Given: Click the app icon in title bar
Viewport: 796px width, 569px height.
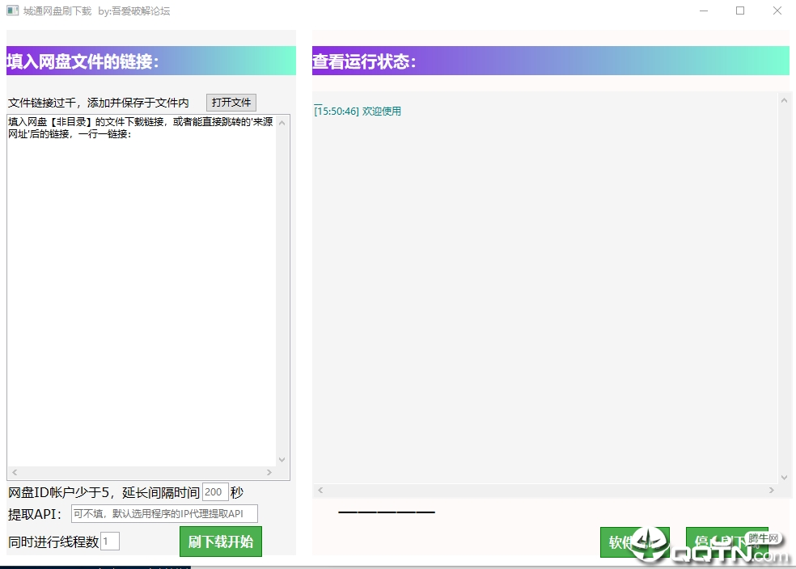Looking at the screenshot, I should (12, 11).
